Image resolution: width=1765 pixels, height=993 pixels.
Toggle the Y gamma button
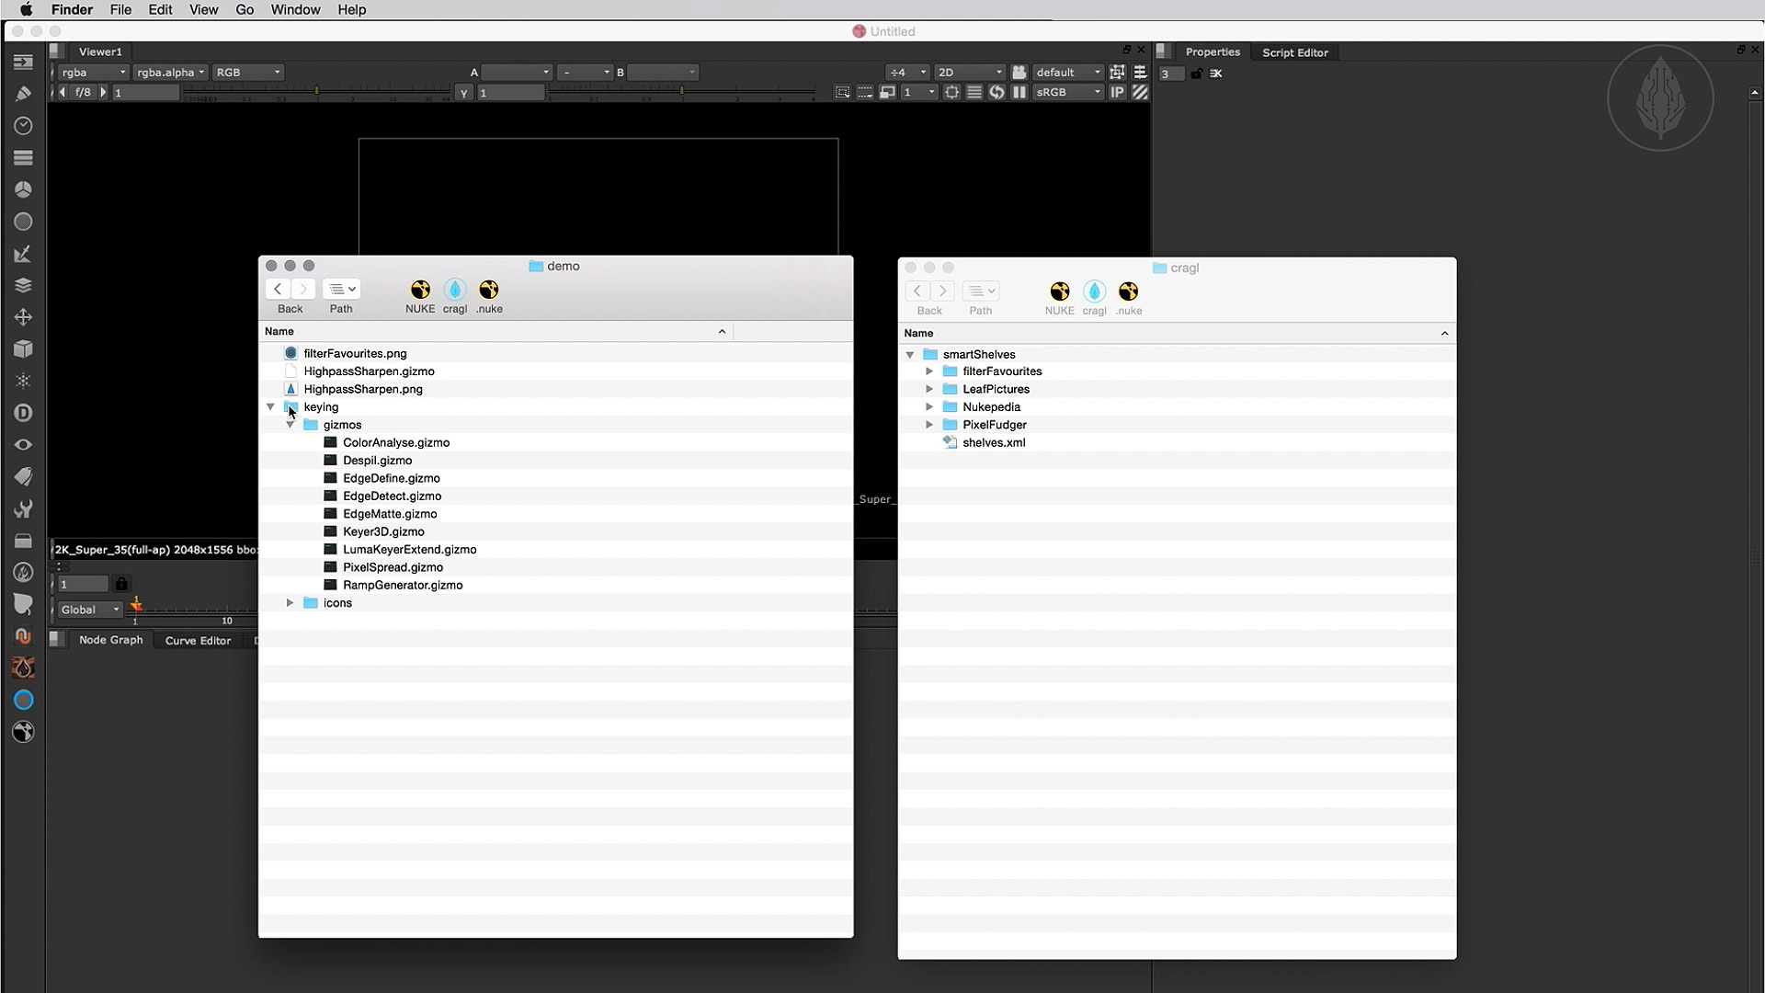(464, 93)
